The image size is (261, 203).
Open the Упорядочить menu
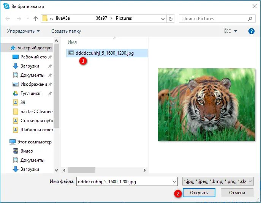[x=23, y=31]
